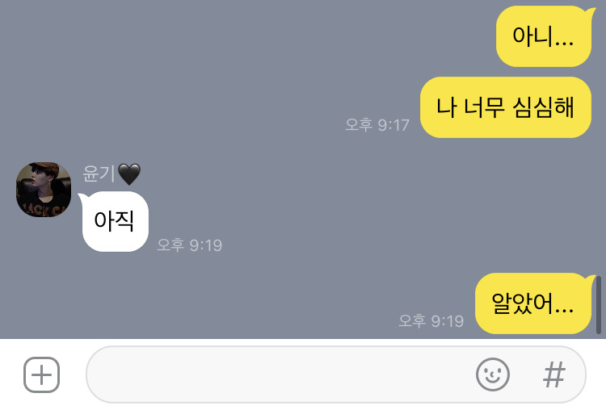
Task: Click the pointed tail of the 아직 bubble
Action: click(82, 197)
